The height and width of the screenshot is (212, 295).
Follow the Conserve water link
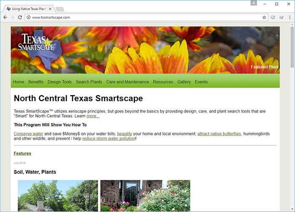click(x=28, y=134)
